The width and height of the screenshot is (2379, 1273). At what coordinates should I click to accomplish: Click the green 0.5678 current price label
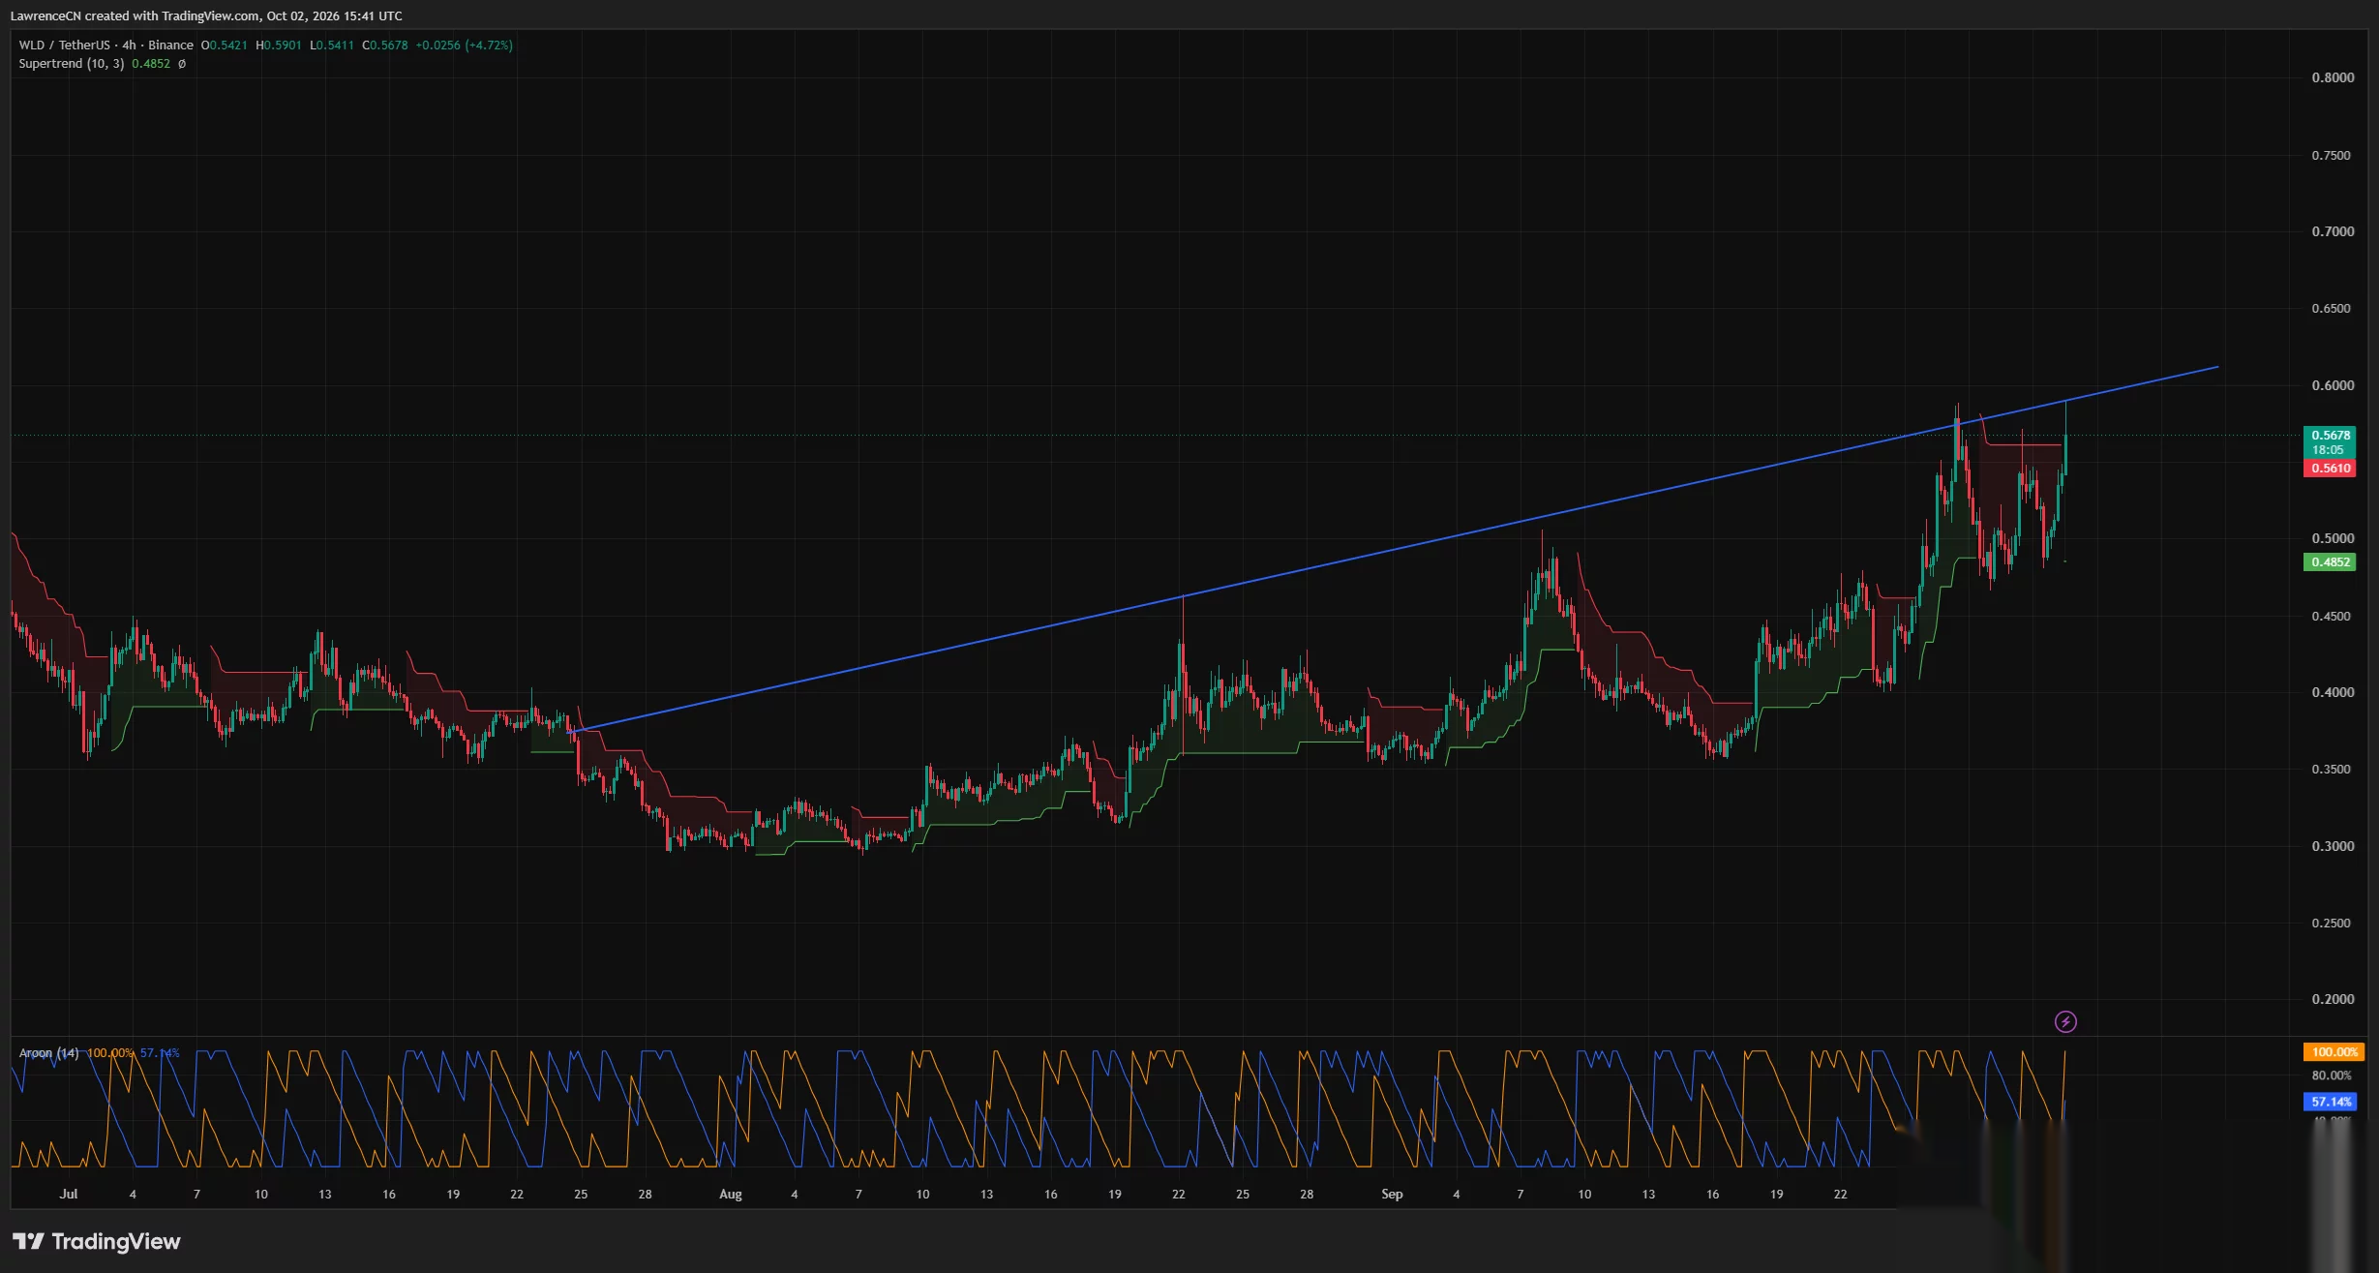pyautogui.click(x=2331, y=436)
